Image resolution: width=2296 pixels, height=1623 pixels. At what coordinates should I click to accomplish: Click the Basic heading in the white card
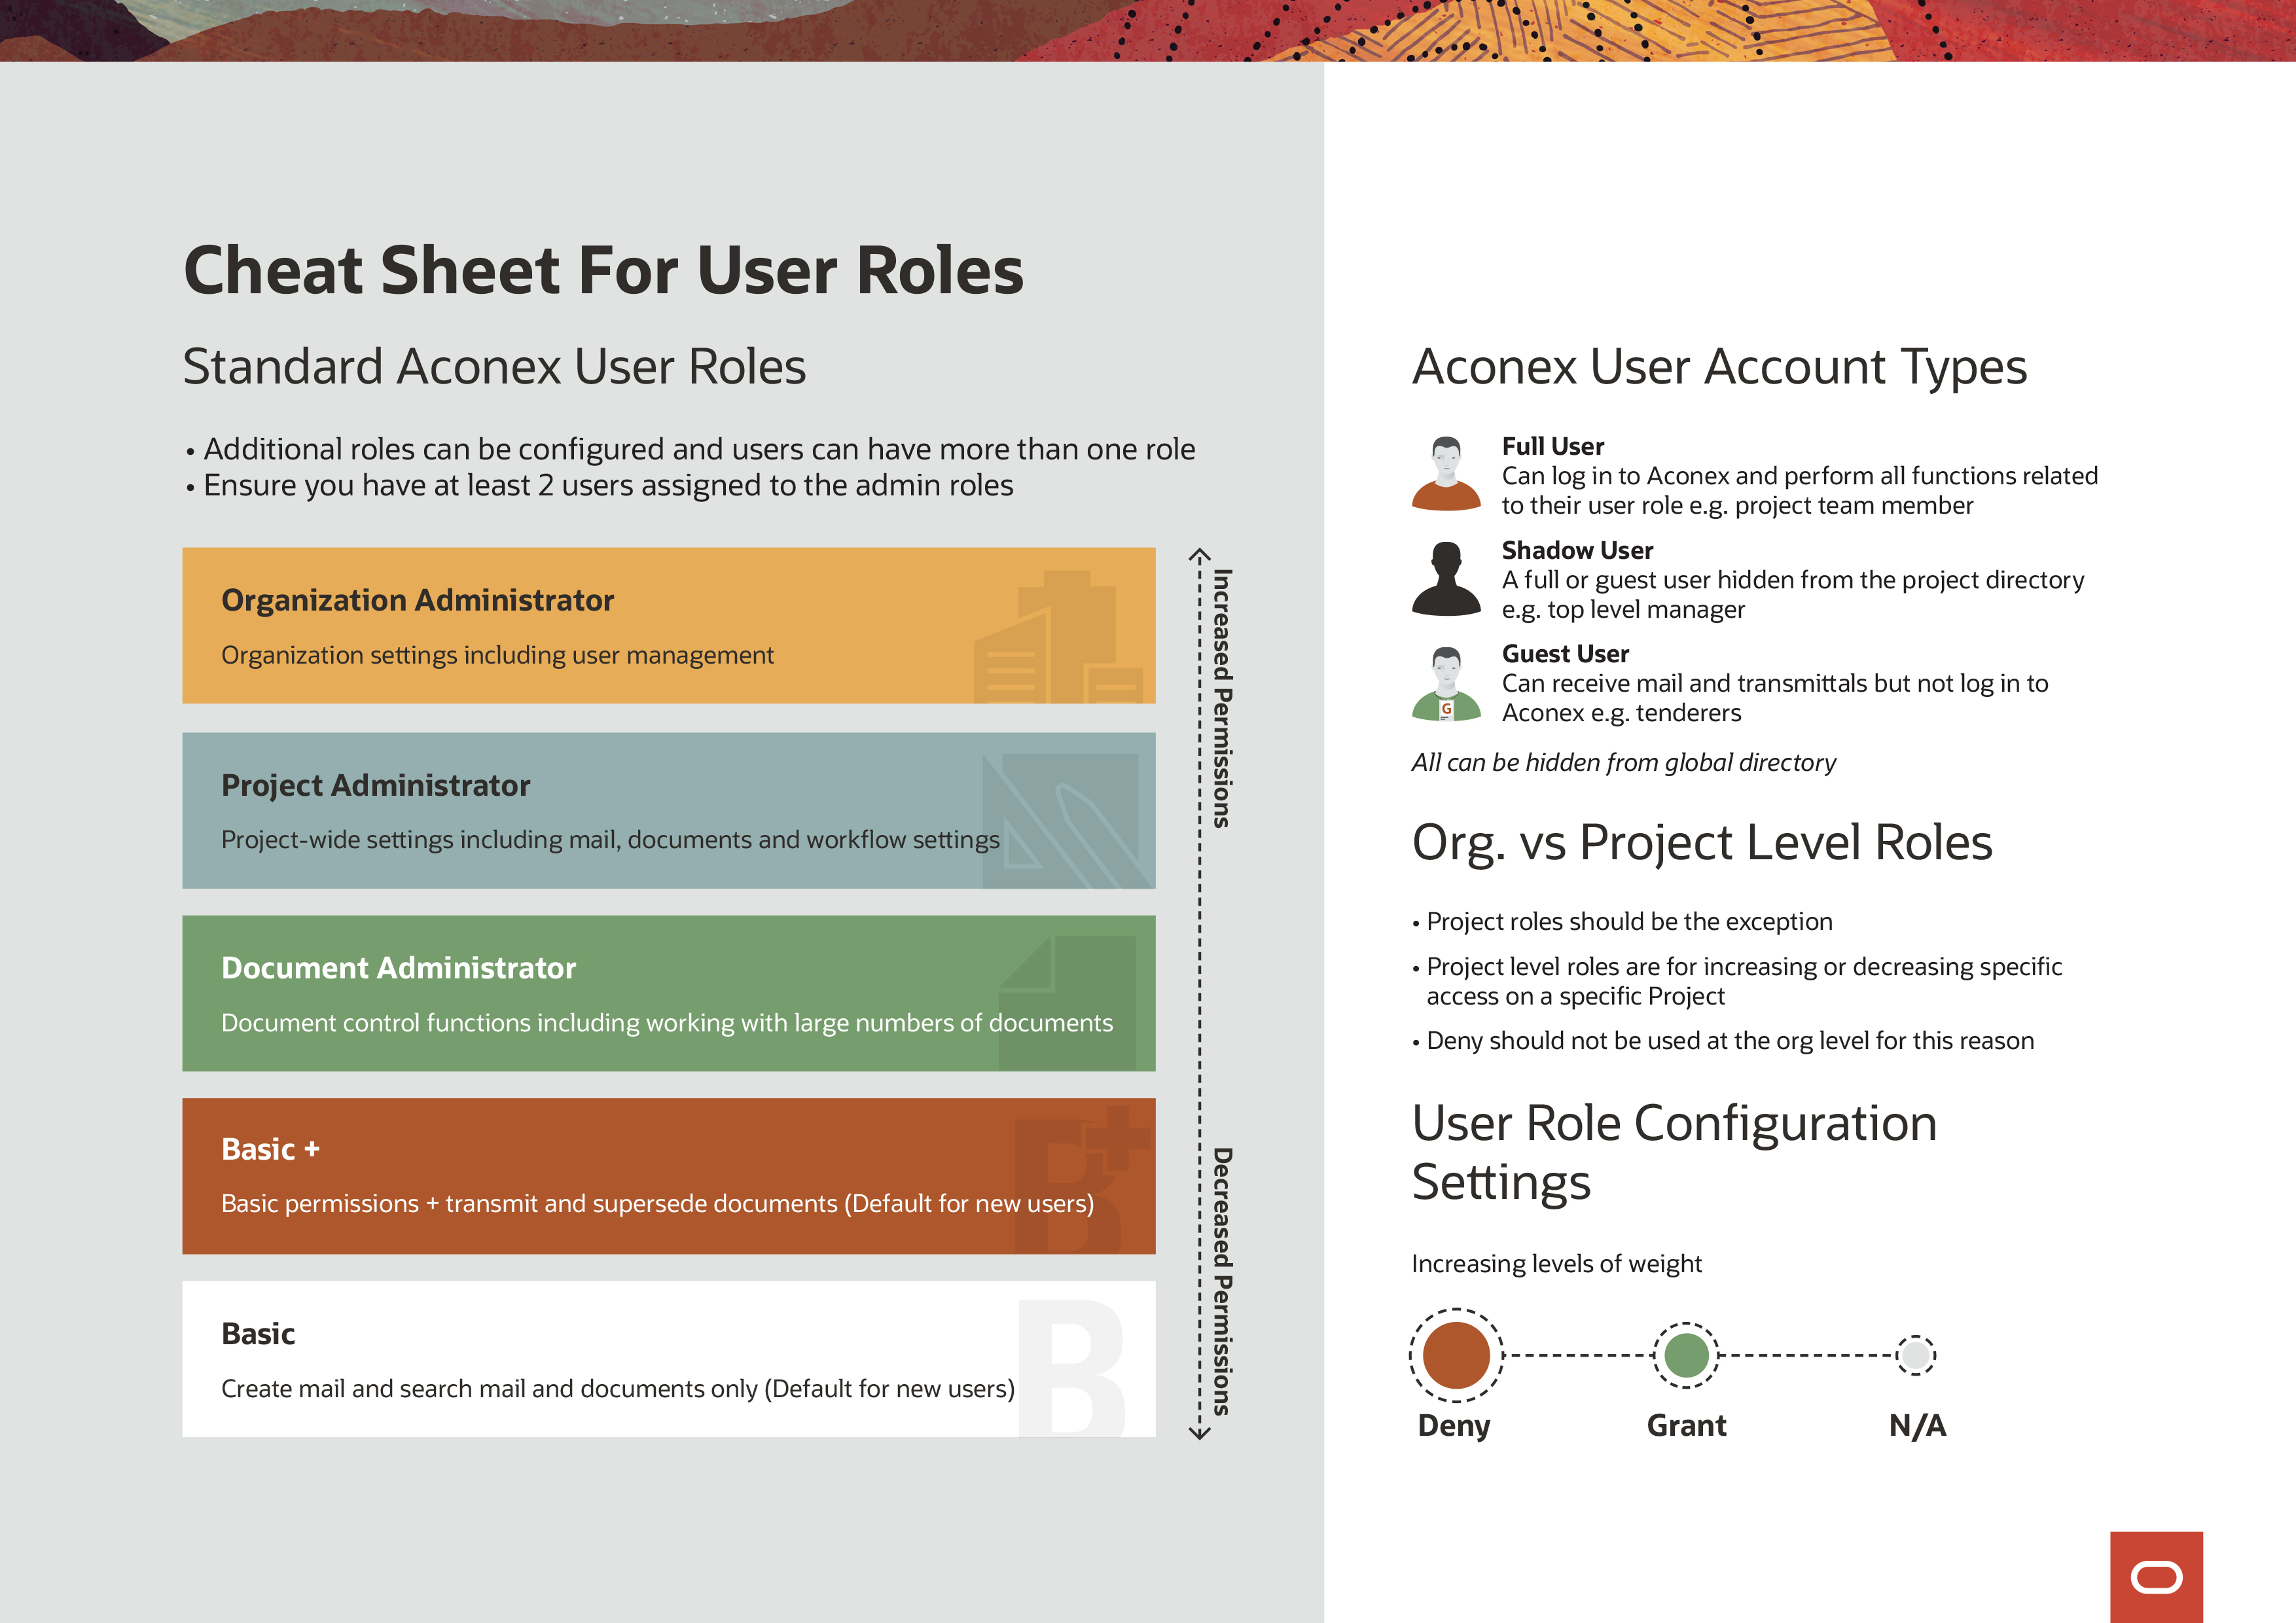(x=258, y=1334)
